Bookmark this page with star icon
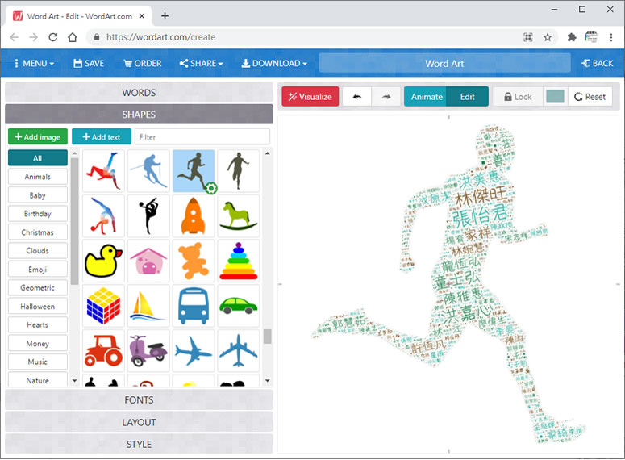Viewport: 625px width, 460px height. [x=548, y=37]
